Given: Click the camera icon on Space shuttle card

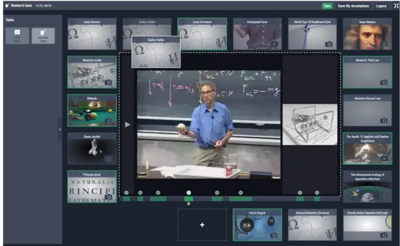Looking at the screenshot, I should tap(109, 159).
